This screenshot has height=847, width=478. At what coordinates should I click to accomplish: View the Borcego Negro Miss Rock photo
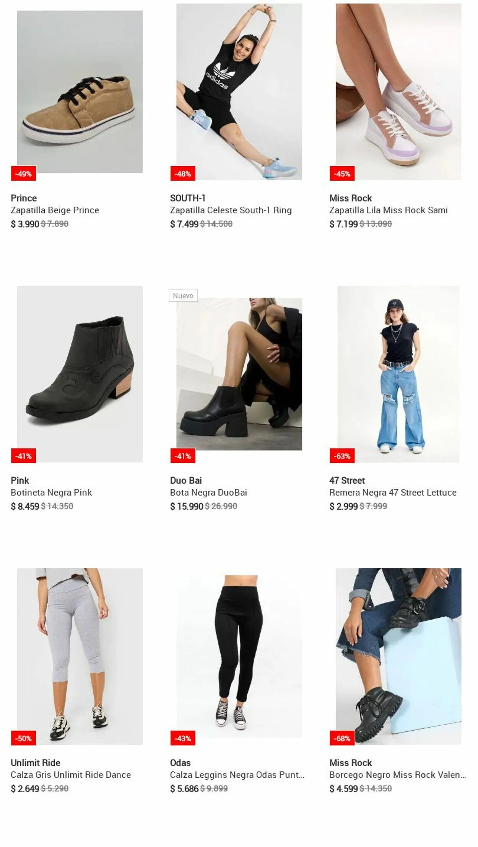coord(398,656)
